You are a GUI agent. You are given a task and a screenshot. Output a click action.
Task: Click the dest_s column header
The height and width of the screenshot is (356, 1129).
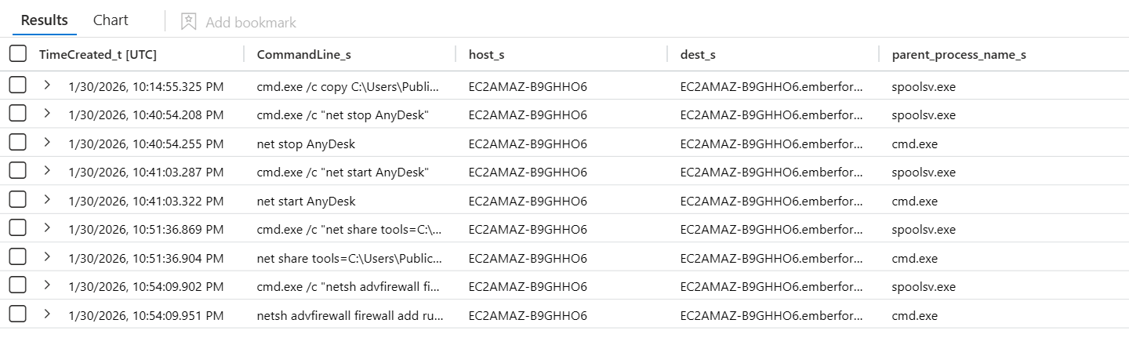pos(698,54)
